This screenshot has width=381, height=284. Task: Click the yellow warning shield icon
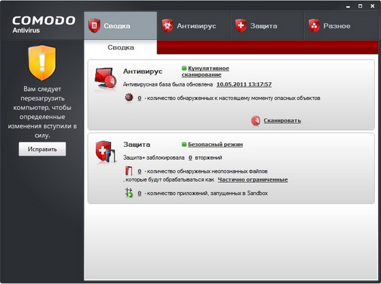tap(42, 63)
